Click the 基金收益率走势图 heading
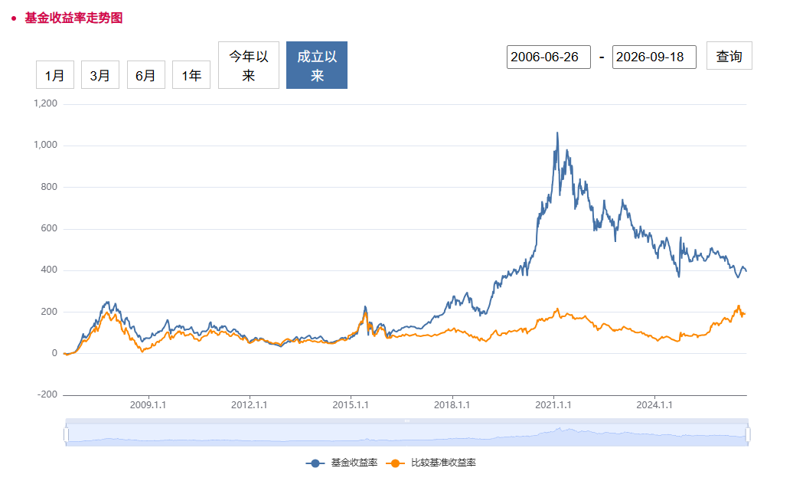The width and height of the screenshot is (793, 481). (x=73, y=18)
